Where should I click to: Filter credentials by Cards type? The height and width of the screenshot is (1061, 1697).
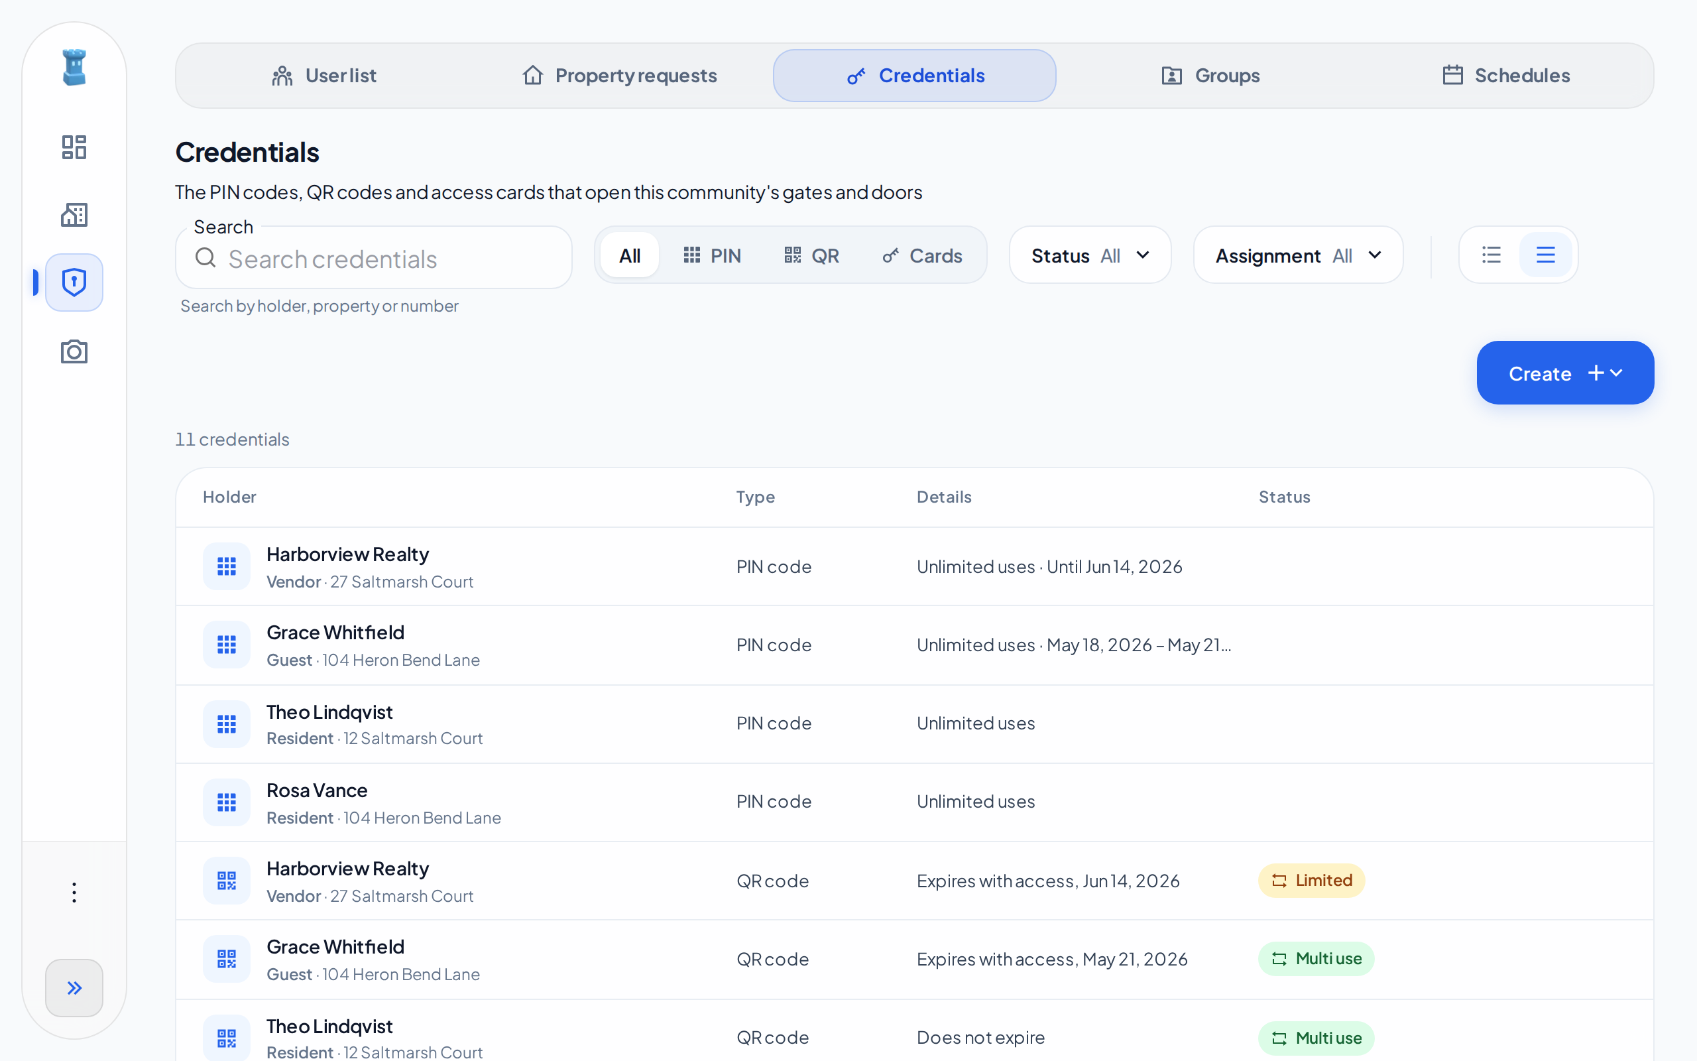[922, 255]
